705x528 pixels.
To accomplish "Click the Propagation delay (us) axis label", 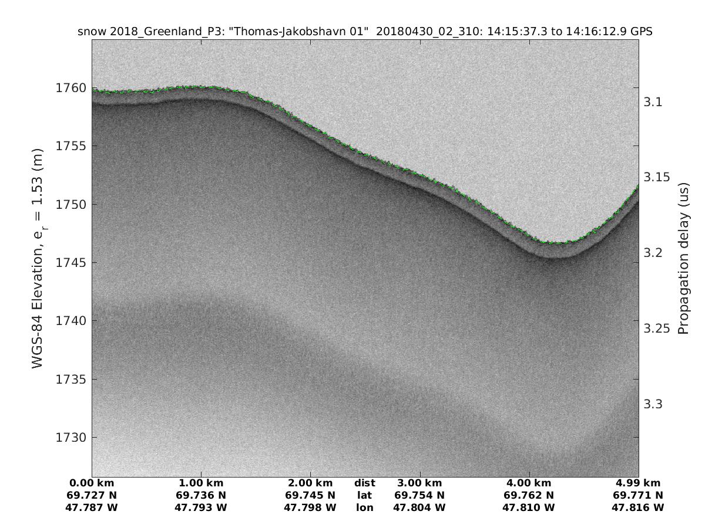I will [683, 258].
